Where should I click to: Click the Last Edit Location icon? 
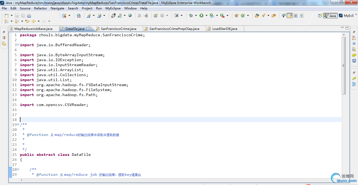[27, 21]
